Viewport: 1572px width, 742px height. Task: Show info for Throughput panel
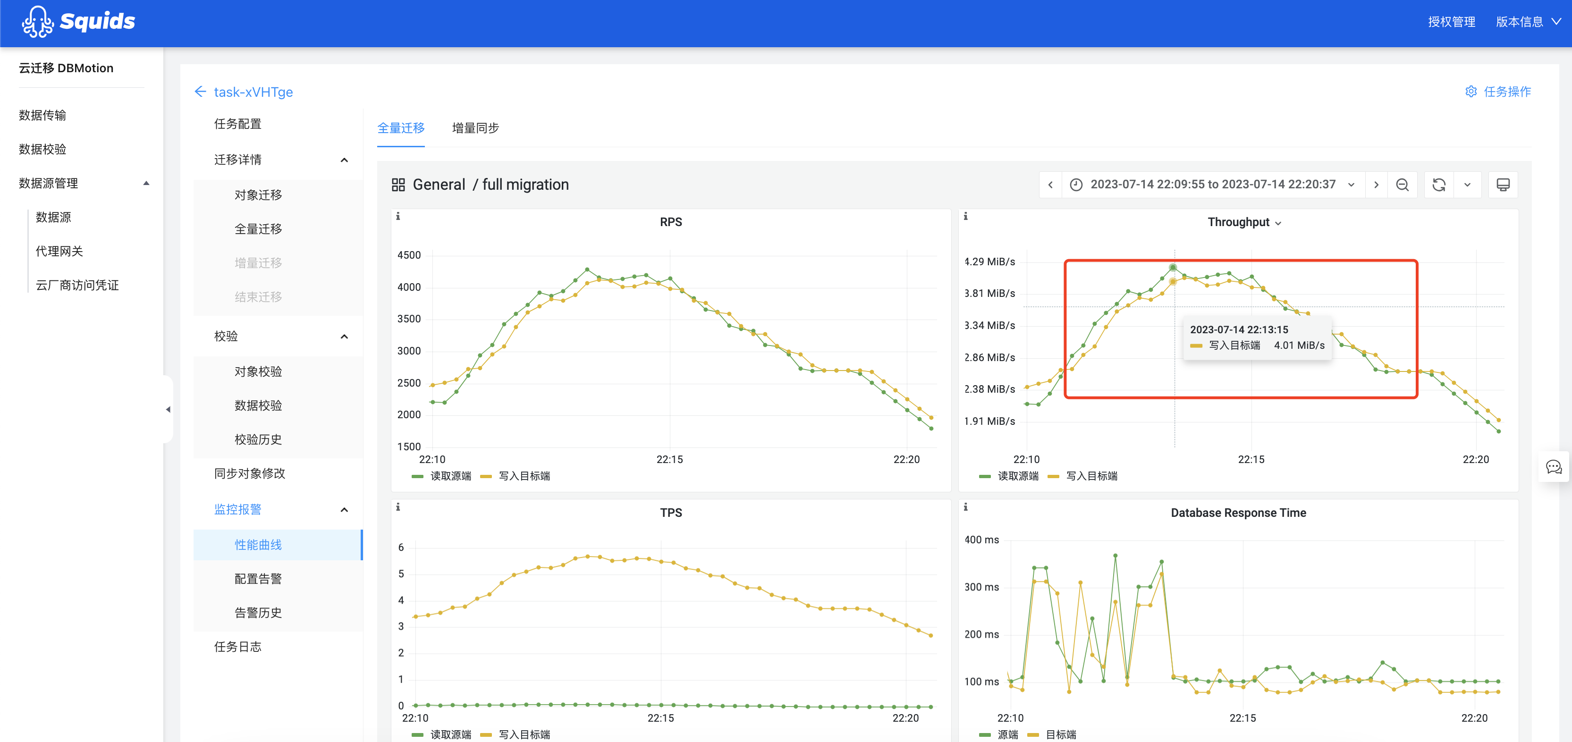click(965, 216)
